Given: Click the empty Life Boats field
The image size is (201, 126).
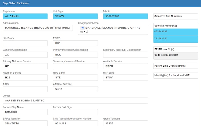Looking at the screenshot, I should point(25,43).
